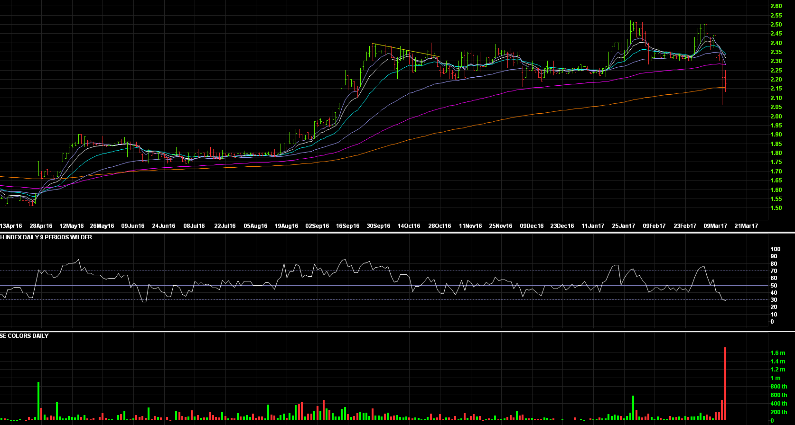The width and height of the screenshot is (795, 425).
Task: Select the '24Jun16' time axis label
Action: click(x=164, y=226)
